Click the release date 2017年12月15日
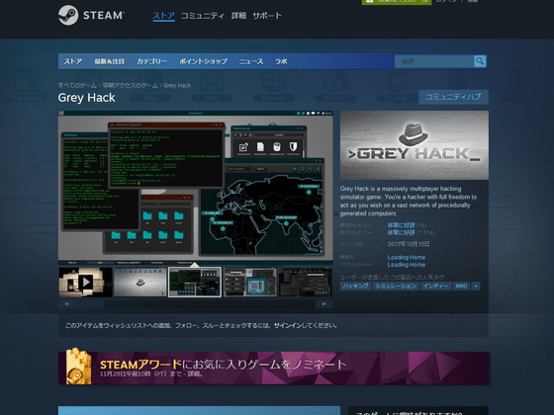This screenshot has height=415, width=554. (409, 244)
